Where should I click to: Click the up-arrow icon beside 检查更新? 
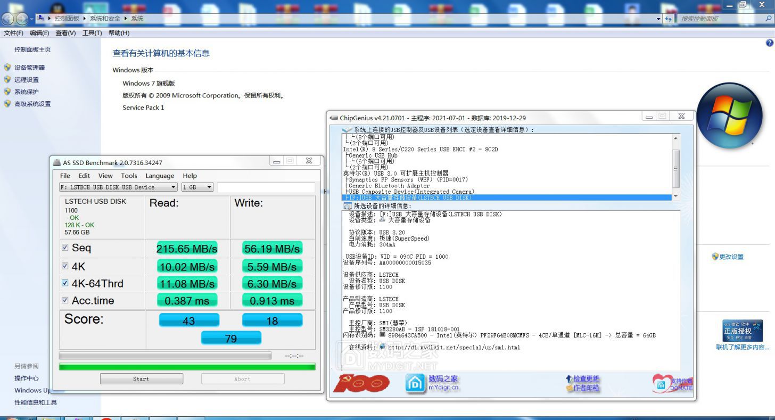click(x=569, y=378)
